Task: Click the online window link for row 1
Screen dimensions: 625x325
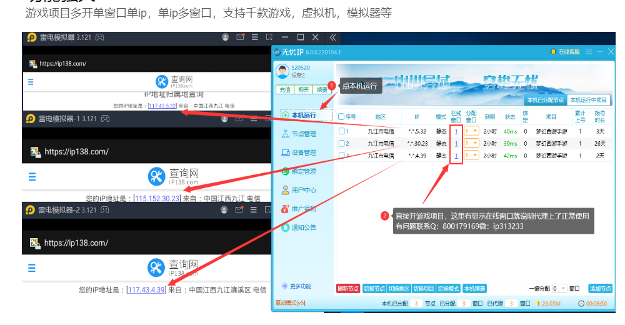Action: click(456, 131)
